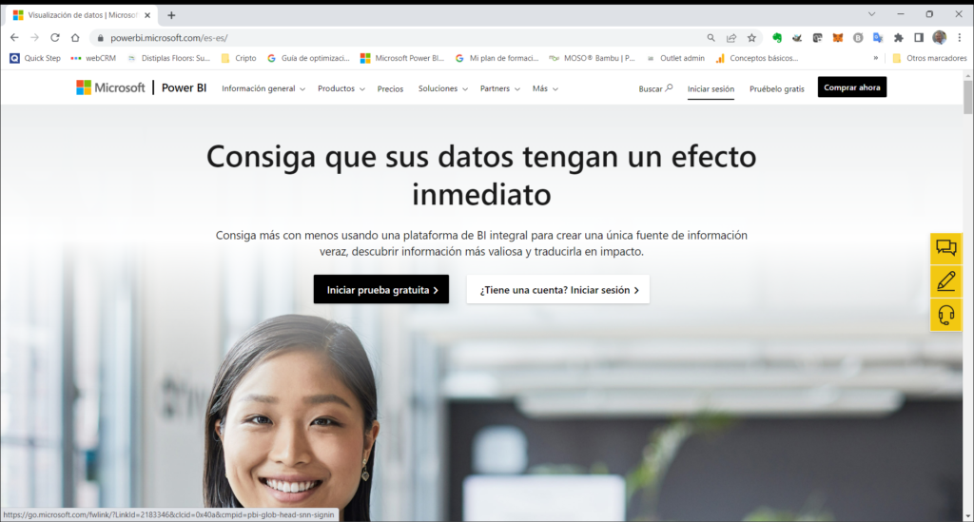The image size is (974, 522).
Task: Close the Visualización de datos tab
Action: pos(147,15)
